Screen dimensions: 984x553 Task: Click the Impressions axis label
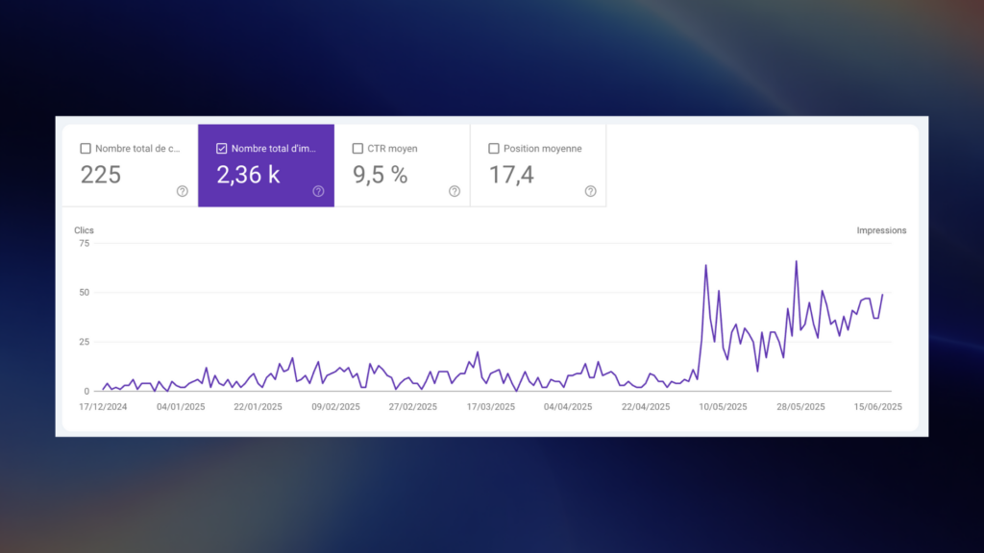[x=881, y=230]
